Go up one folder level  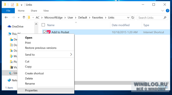pyautogui.click(x=24, y=17)
